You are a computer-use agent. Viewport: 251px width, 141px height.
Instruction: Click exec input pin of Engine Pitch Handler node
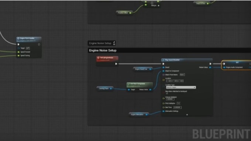(18, 44)
